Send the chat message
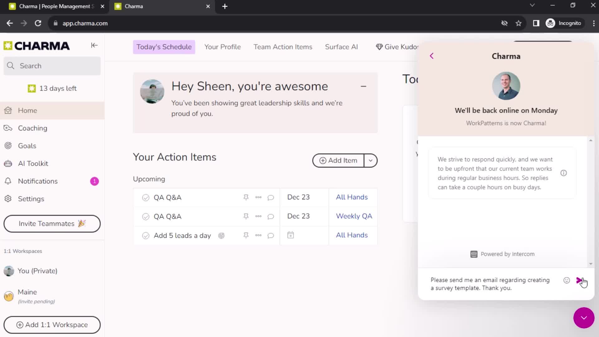The height and width of the screenshot is (337, 599). coord(579,280)
